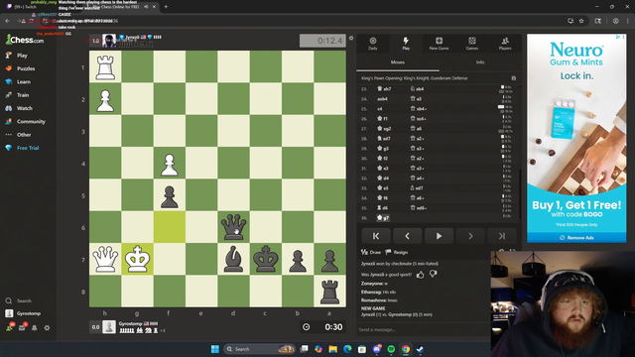635x357 pixels.
Task: Click the Resign button
Action: 397,252
